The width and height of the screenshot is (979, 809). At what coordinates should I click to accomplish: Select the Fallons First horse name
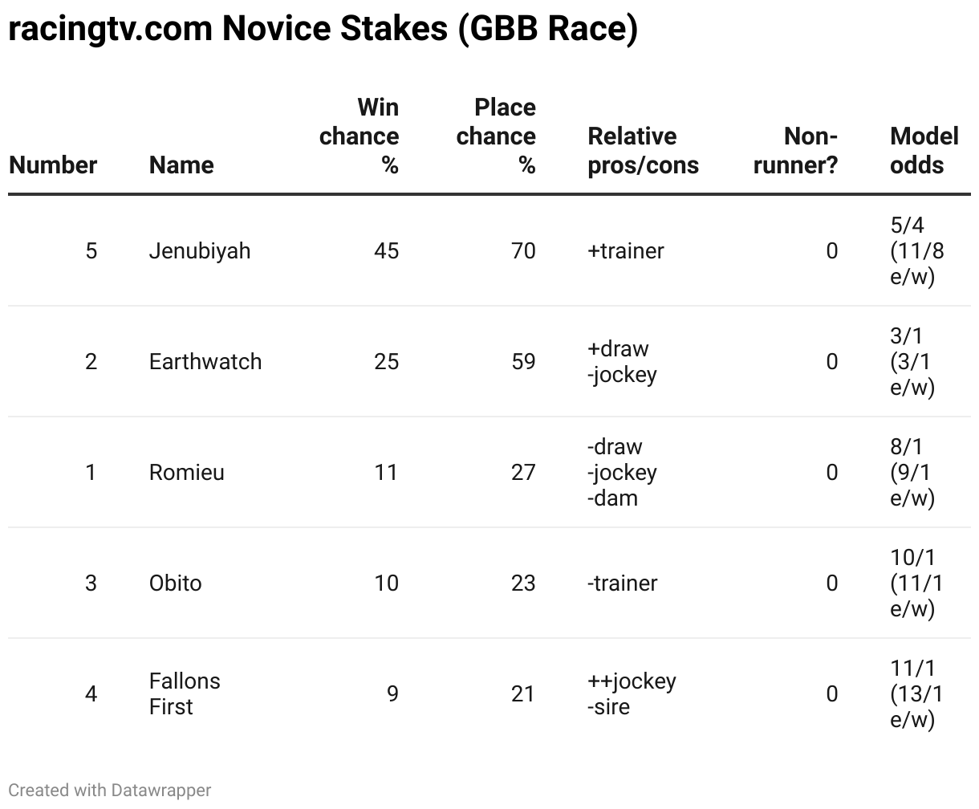[185, 693]
